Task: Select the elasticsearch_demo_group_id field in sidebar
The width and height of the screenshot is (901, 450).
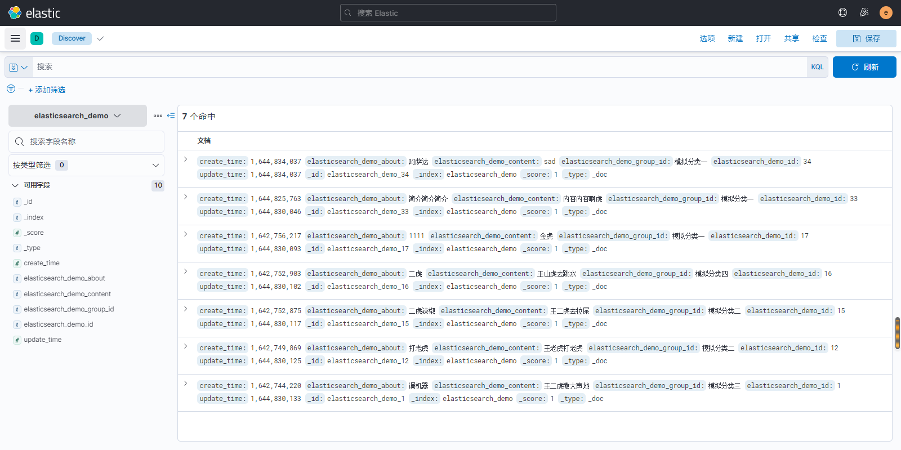Action: click(x=69, y=309)
